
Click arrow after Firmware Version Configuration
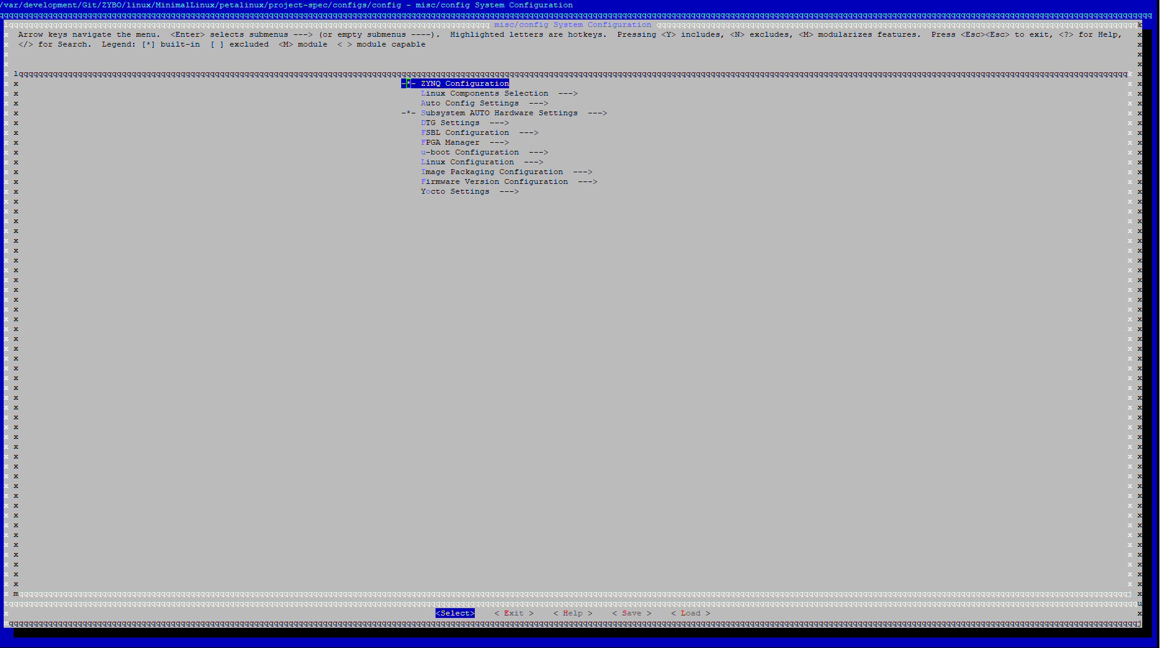click(588, 181)
